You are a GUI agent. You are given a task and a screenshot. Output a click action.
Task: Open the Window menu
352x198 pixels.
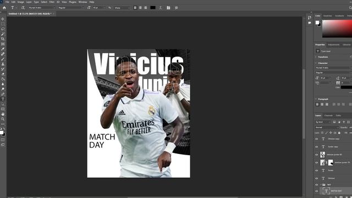click(82, 2)
